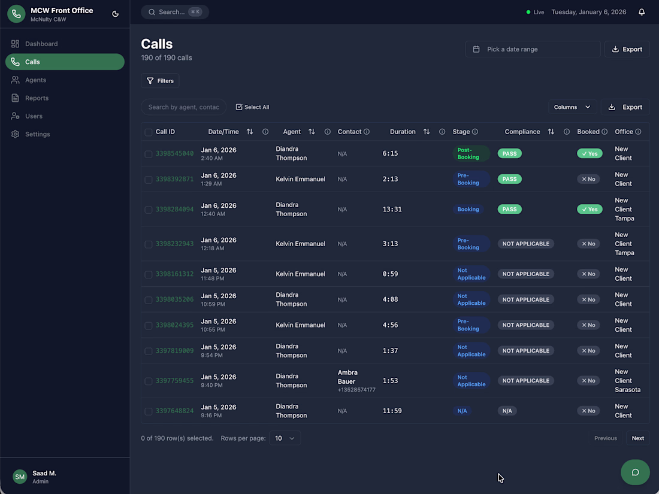This screenshot has width=659, height=494.
Task: Go to Dashboard in sidebar
Action: (x=65, y=44)
